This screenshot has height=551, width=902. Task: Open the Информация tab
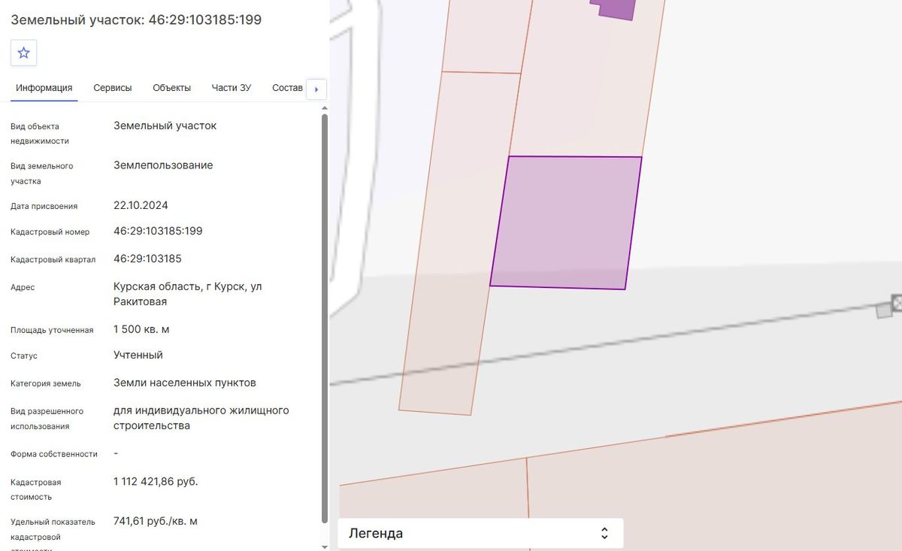tap(44, 88)
